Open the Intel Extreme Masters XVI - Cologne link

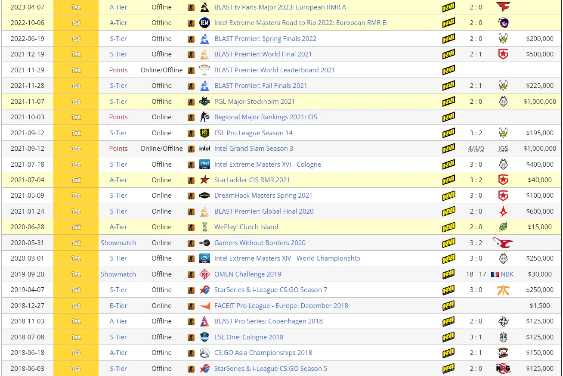[x=268, y=164]
